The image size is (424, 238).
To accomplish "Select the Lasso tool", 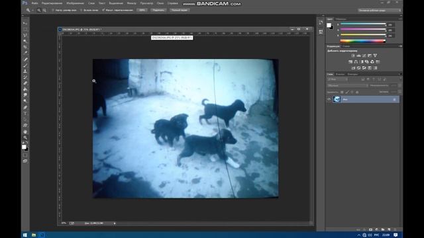I will point(25,35).
